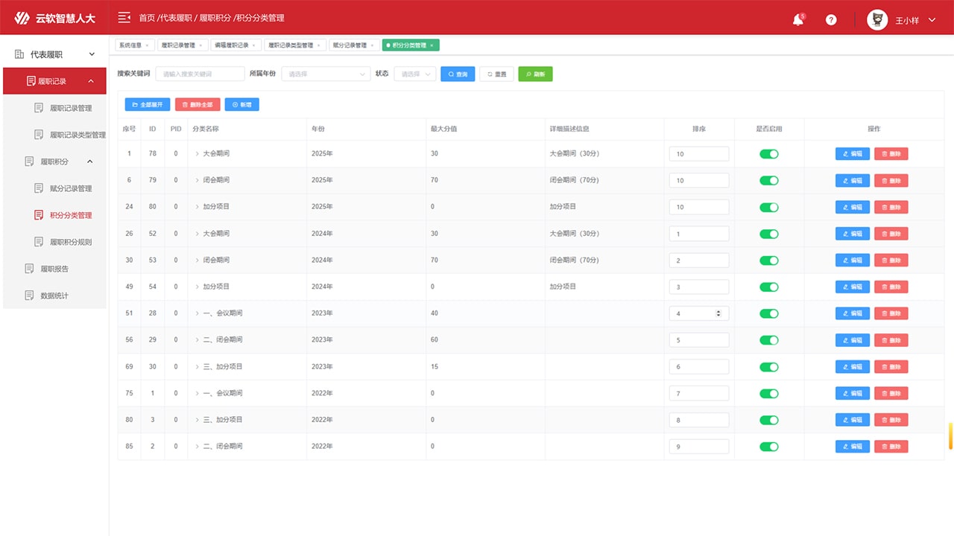Click the red 删除全部 button
This screenshot has height=536, width=954.
198,105
